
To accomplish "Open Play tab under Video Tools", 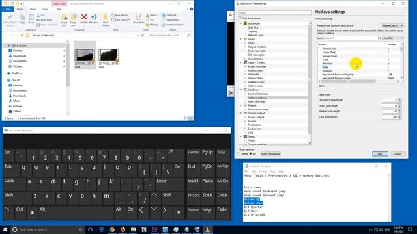I will 59,9.
